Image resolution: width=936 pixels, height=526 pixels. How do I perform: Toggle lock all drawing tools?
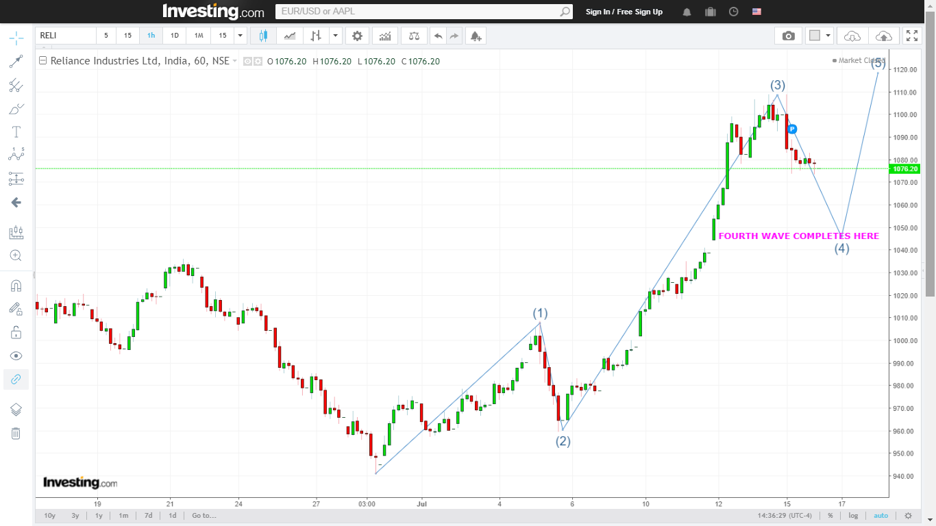[16, 332]
